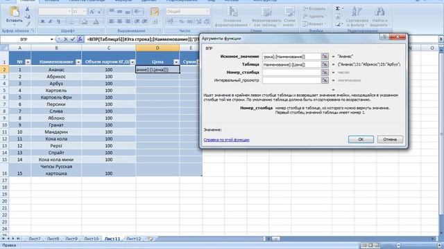444x249 pixels.
Task: Open filter dropdown on Наименование header
Action: pos(78,62)
